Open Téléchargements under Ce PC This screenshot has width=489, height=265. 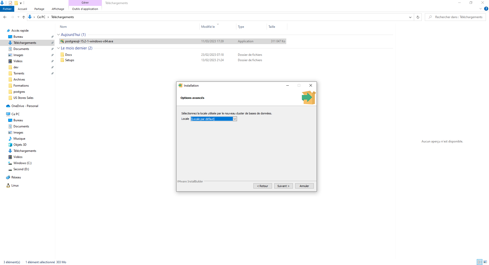(25, 151)
